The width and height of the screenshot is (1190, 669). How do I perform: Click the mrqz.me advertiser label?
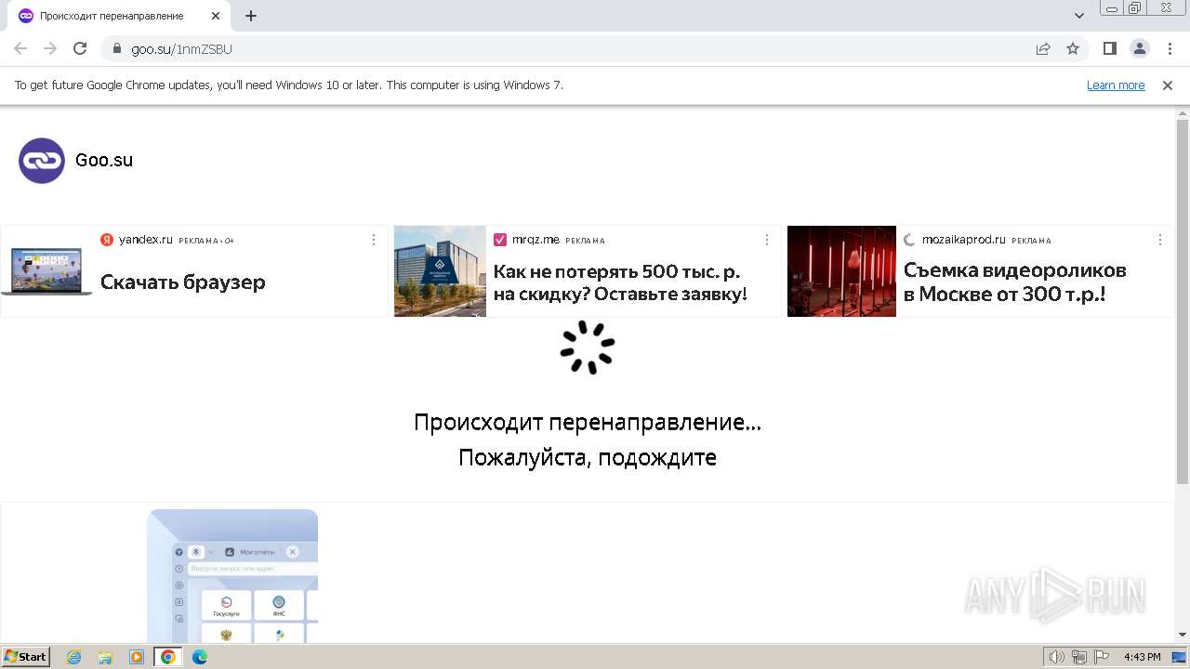coord(535,240)
